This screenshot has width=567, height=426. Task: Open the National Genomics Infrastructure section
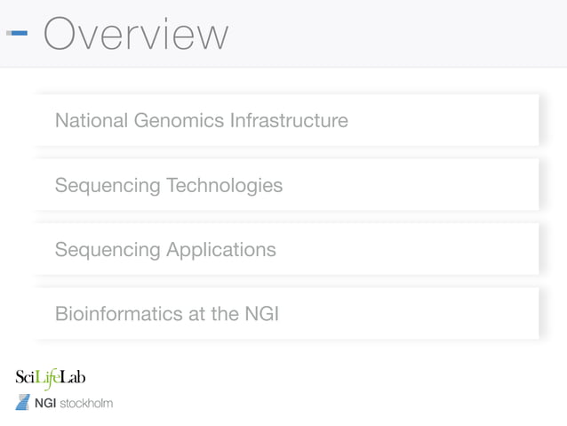(286, 120)
